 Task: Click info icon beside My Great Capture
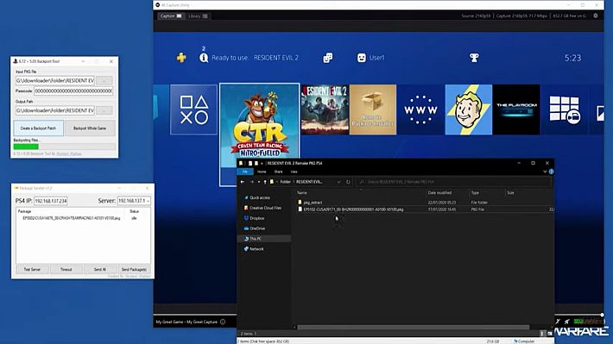223,322
